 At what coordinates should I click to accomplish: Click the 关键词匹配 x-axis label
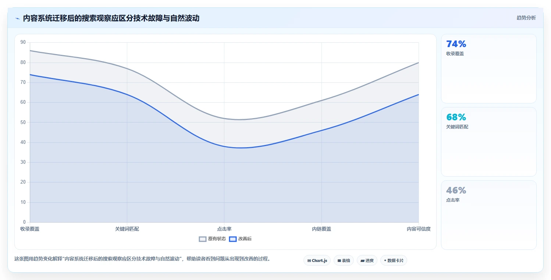(127, 229)
